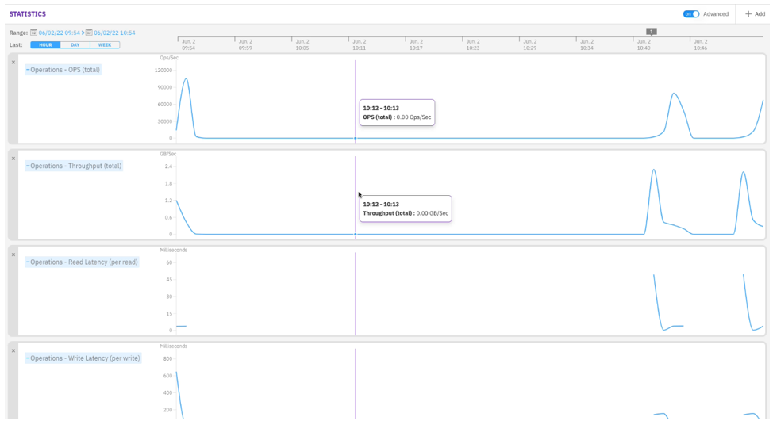Click the OPS data point at 10:12
This screenshot has width=773, height=421.
[x=355, y=138]
